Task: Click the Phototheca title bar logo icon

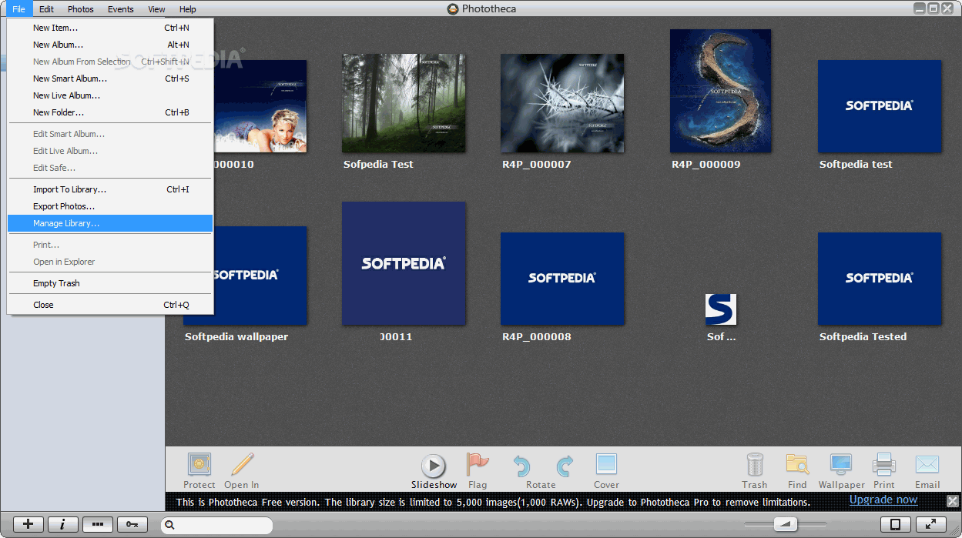Action: [x=453, y=9]
